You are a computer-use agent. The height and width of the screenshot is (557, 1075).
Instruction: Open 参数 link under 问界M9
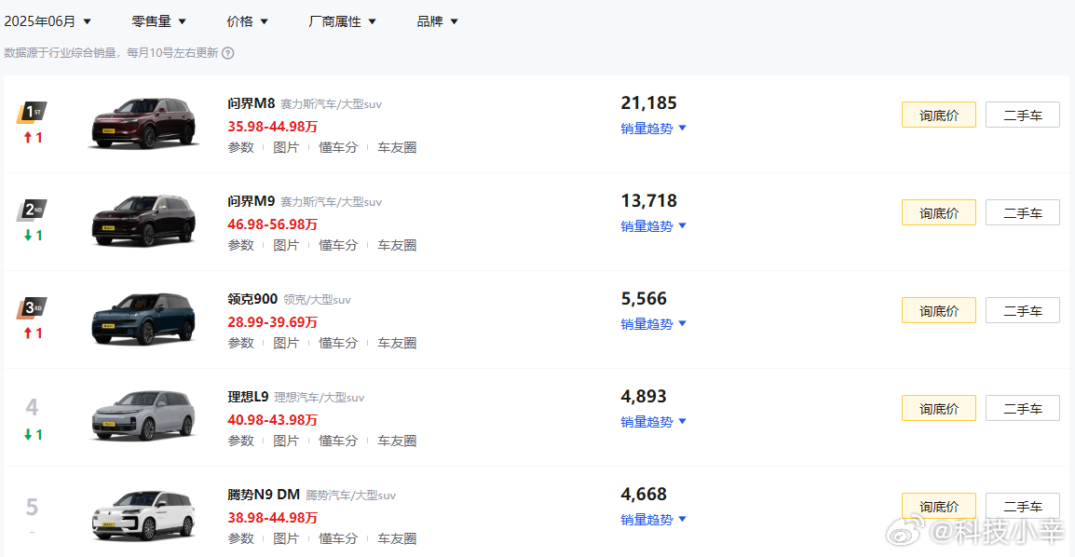240,245
